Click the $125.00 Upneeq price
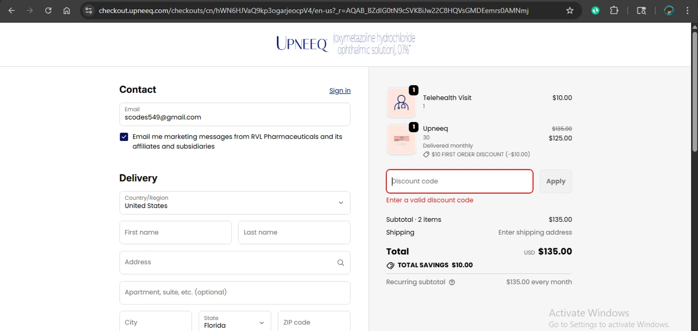Viewport: 698px width, 331px height. coord(560,138)
